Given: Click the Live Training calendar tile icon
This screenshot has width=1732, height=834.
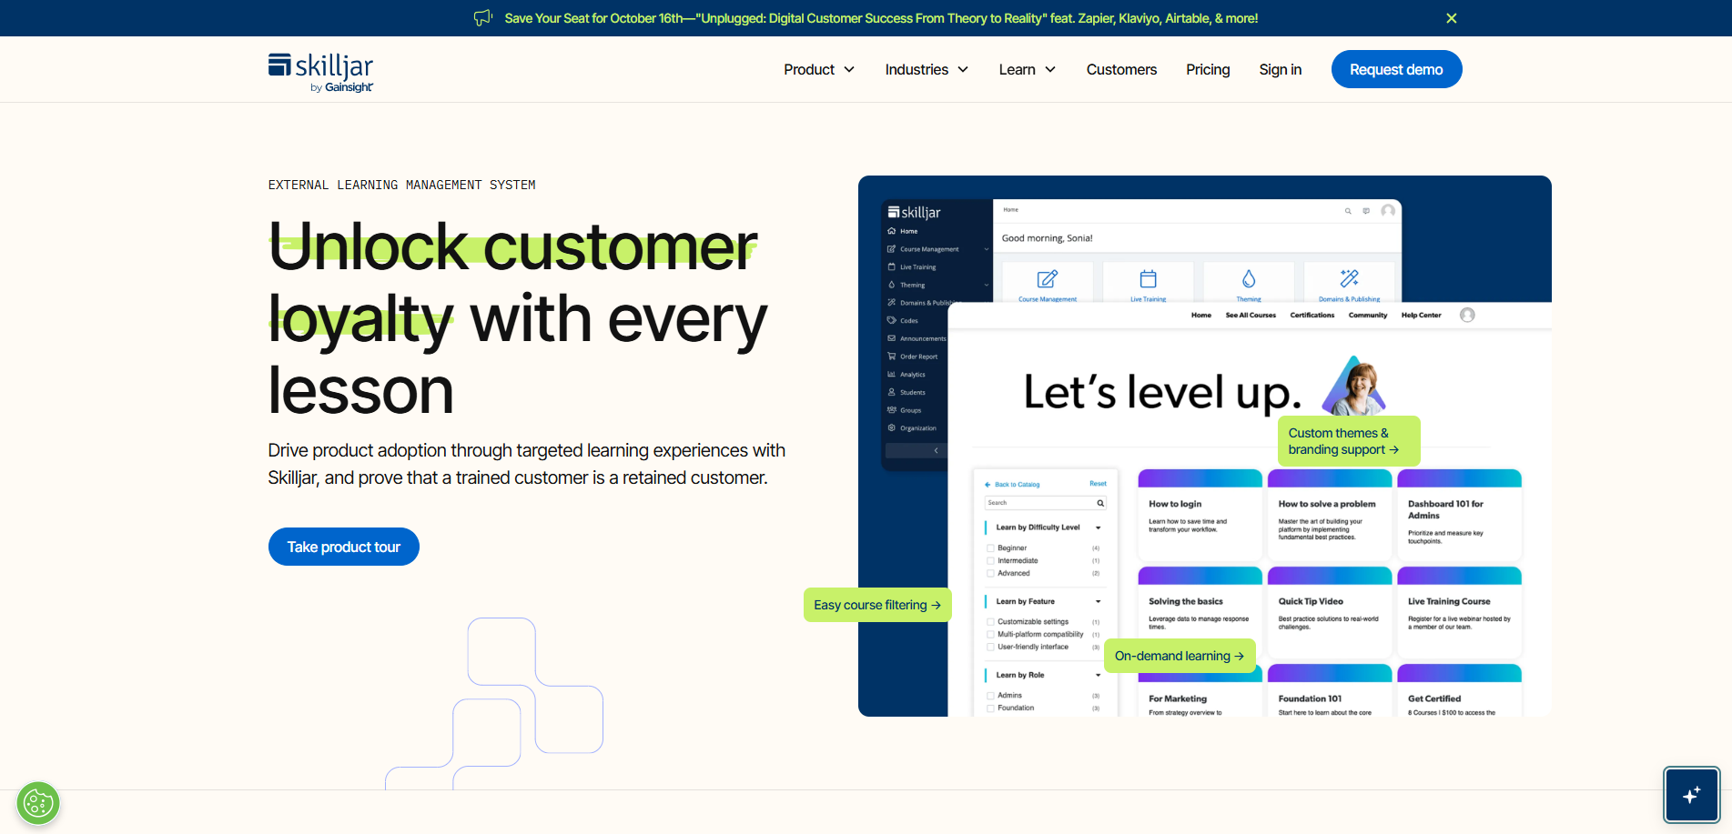Looking at the screenshot, I should (1149, 278).
